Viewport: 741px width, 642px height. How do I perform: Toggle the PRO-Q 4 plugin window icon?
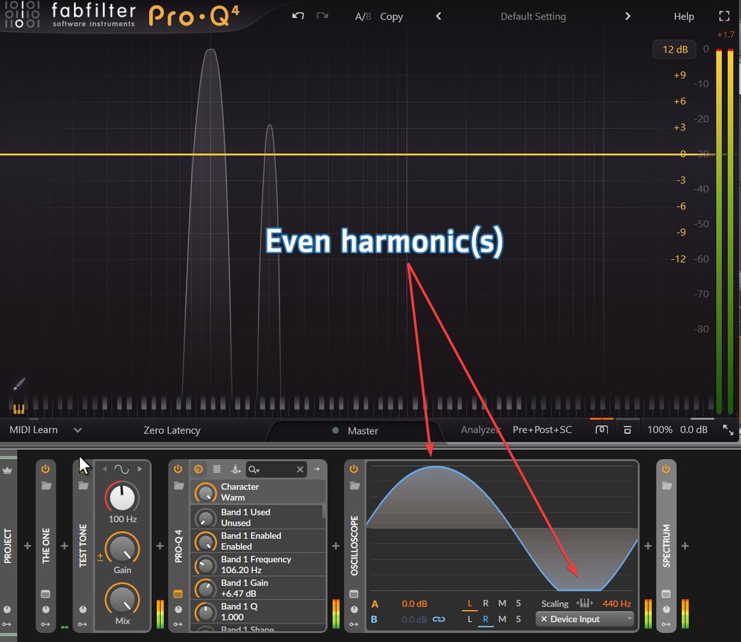pyautogui.click(x=178, y=594)
